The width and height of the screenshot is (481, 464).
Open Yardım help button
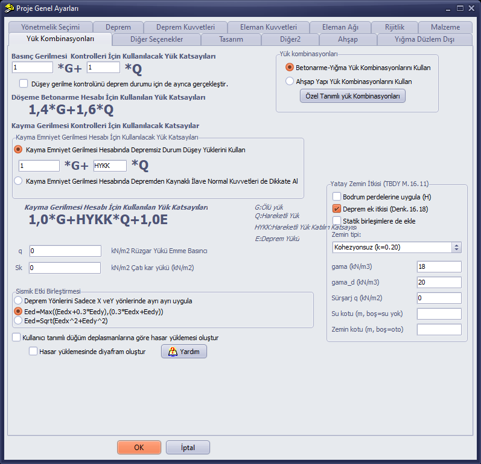click(184, 351)
